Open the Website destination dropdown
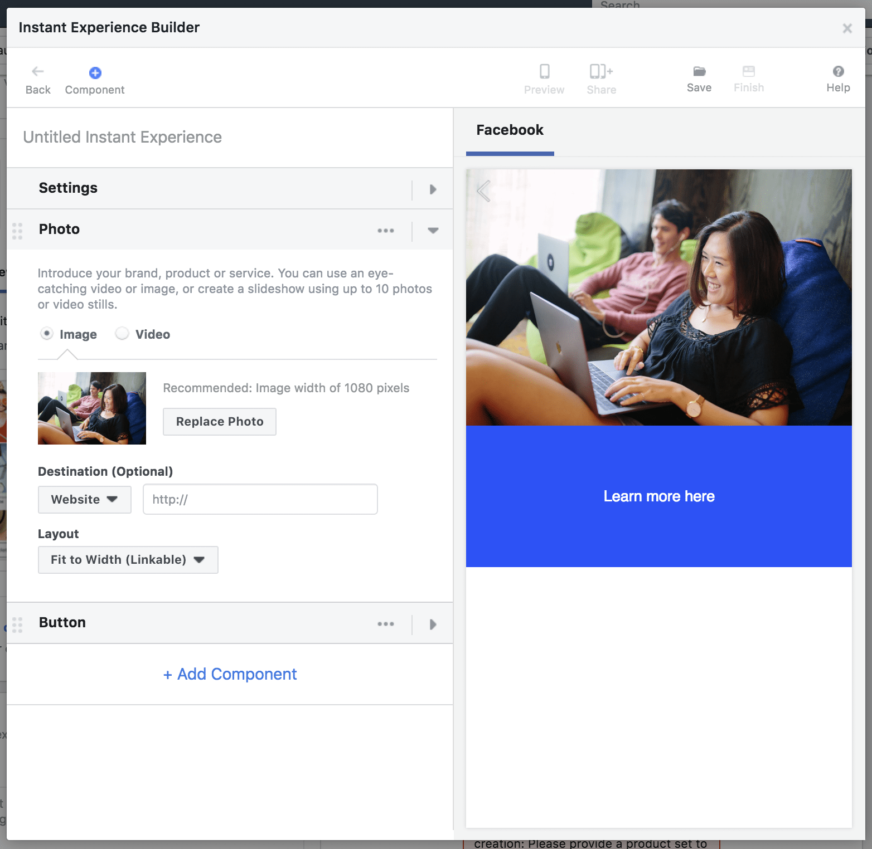 click(x=85, y=500)
